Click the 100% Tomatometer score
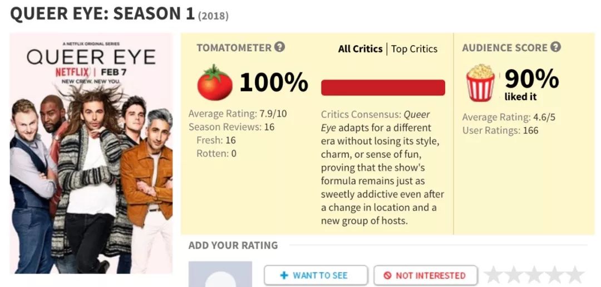 pos(273,83)
